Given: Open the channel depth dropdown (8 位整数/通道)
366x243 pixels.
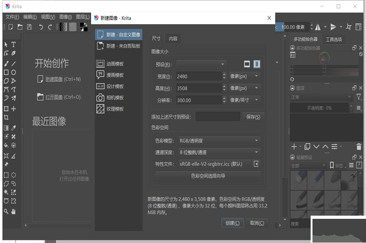Looking at the screenshot, I should coord(219,152).
